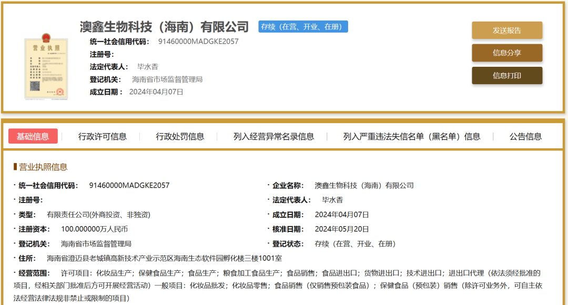Image resolution: width=568 pixels, height=305 pixels.
Task: Click the 100.000000万人民币 registered capital value
Action: coord(94,229)
